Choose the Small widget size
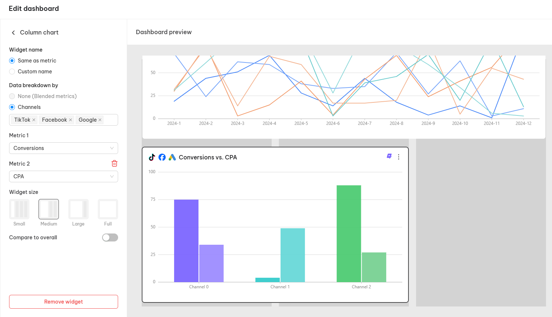Image resolution: width=552 pixels, height=317 pixels. tap(19, 209)
